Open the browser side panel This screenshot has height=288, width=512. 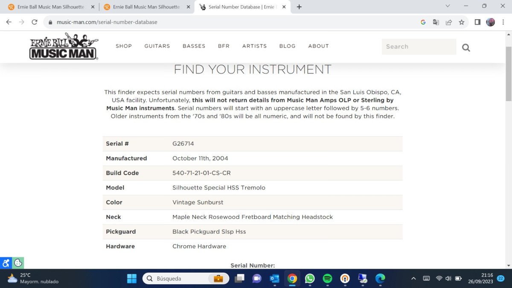coord(477,22)
